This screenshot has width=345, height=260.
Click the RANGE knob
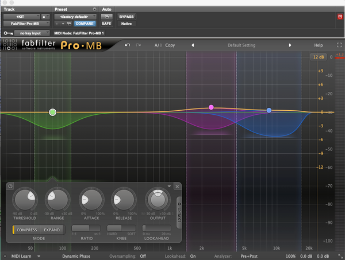coord(57,200)
